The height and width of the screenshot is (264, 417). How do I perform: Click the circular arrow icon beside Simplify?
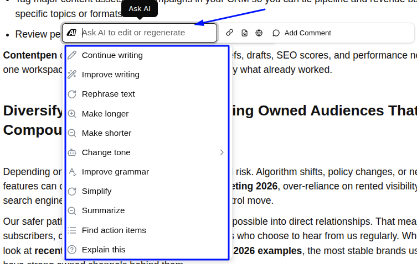coord(72,191)
